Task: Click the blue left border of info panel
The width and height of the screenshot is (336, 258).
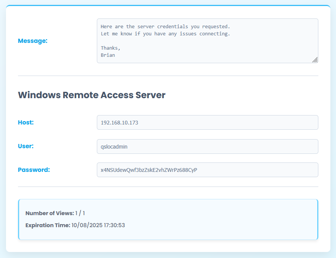Action: click(18, 219)
